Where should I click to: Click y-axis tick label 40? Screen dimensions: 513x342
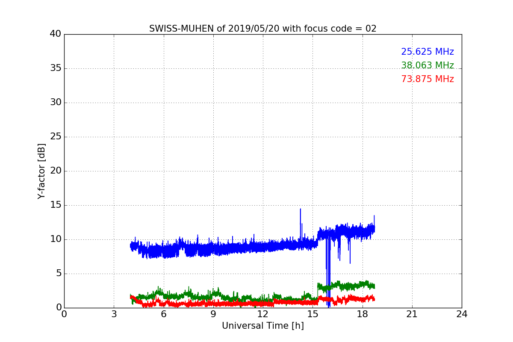(x=56, y=34)
